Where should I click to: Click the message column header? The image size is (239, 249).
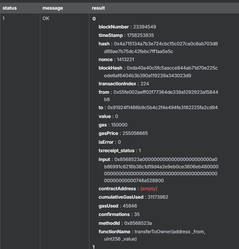click(53, 8)
